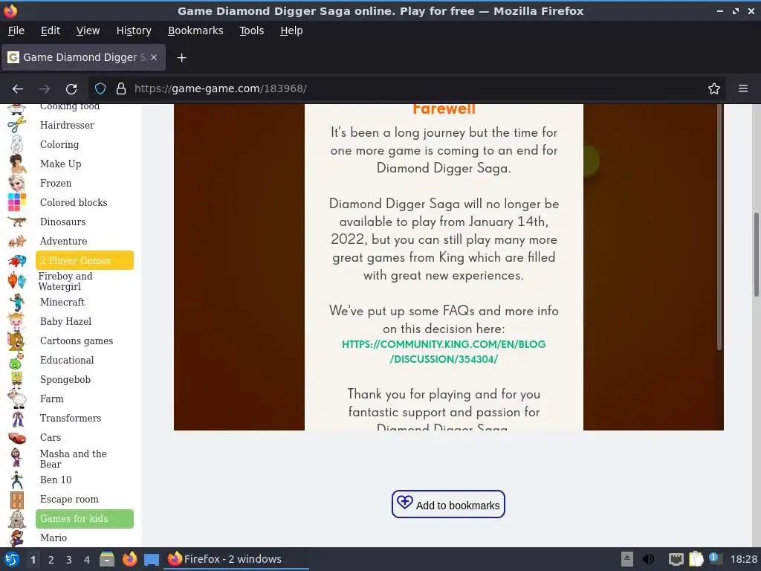Open the tracking protection shield panel
Screen dimensions: 761x571
tap(100, 89)
